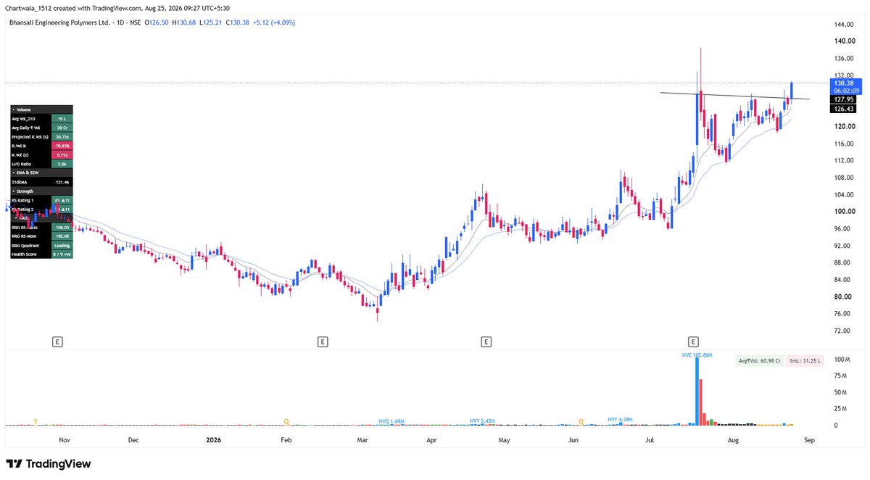Click the 1mL: 31.25 L badge
The height and width of the screenshot is (480, 870).
[x=803, y=360]
